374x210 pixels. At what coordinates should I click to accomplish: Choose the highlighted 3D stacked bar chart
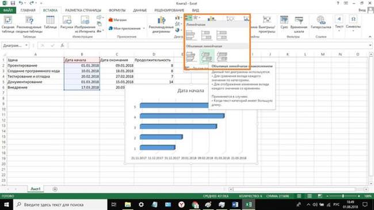(207, 57)
